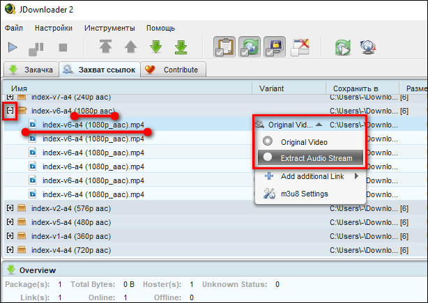
Task: Open m3u8 Settings from the popup menu
Action: (x=310, y=194)
